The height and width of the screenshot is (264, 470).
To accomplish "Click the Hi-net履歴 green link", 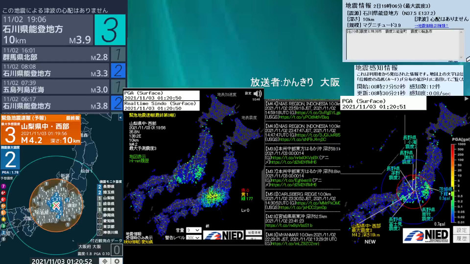I will click(x=139, y=161).
